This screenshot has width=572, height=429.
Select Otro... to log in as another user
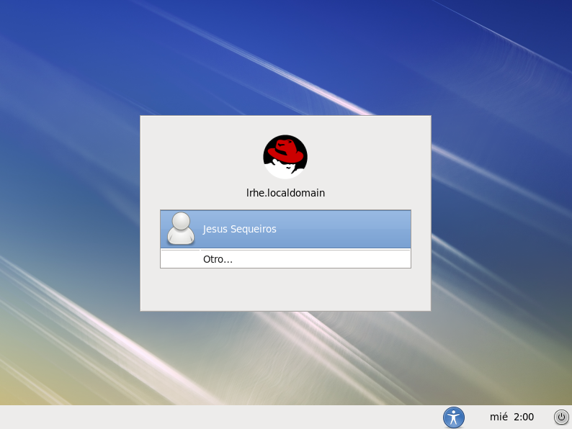pos(285,259)
